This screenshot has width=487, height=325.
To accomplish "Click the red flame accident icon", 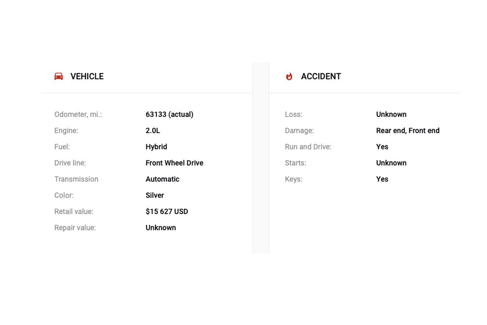I will click(x=289, y=76).
